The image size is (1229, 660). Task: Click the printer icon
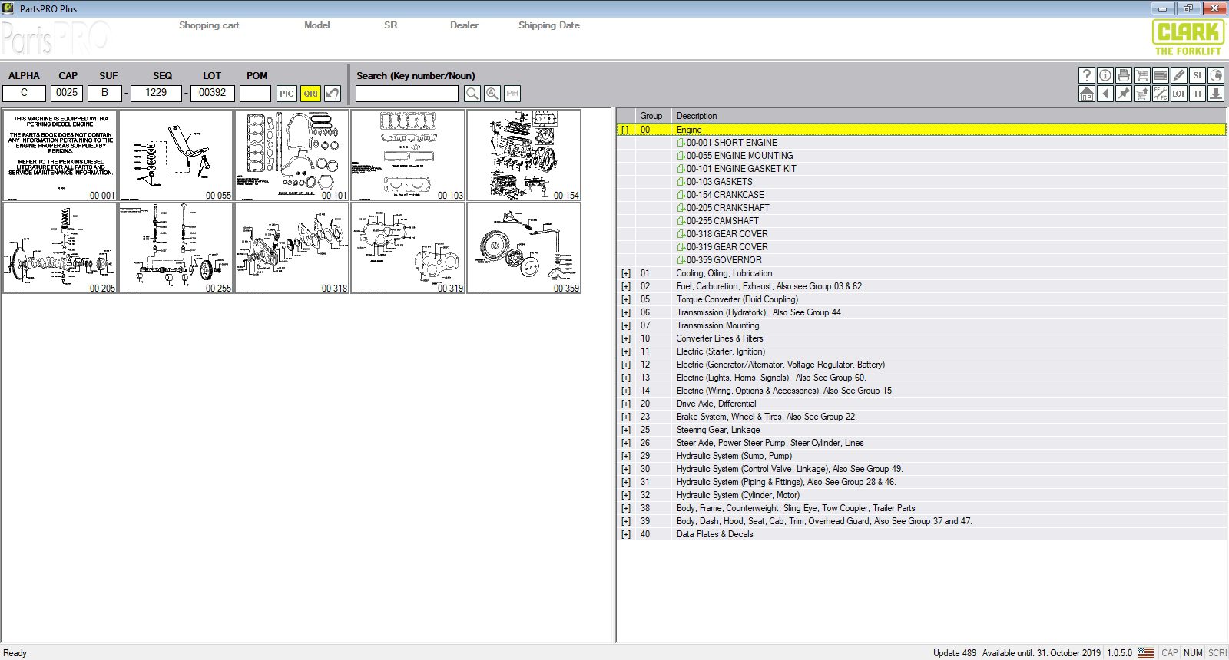(x=1124, y=75)
